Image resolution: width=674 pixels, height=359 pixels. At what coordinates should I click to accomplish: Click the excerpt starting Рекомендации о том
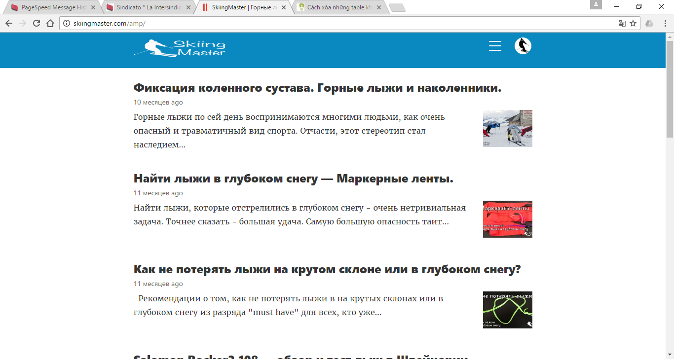[x=289, y=306]
